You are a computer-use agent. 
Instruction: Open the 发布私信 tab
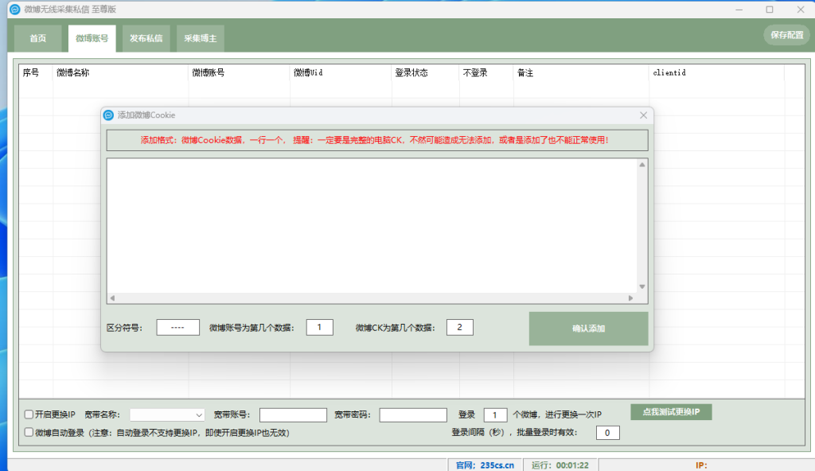(146, 38)
